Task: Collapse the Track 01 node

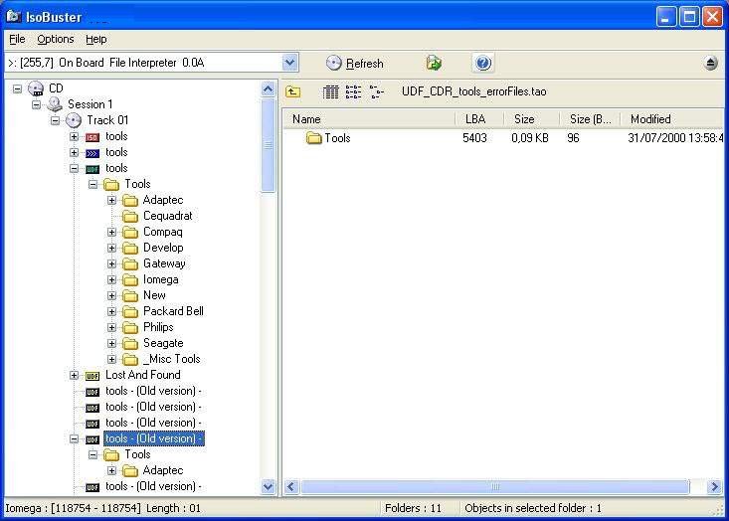Action: pyautogui.click(x=56, y=120)
